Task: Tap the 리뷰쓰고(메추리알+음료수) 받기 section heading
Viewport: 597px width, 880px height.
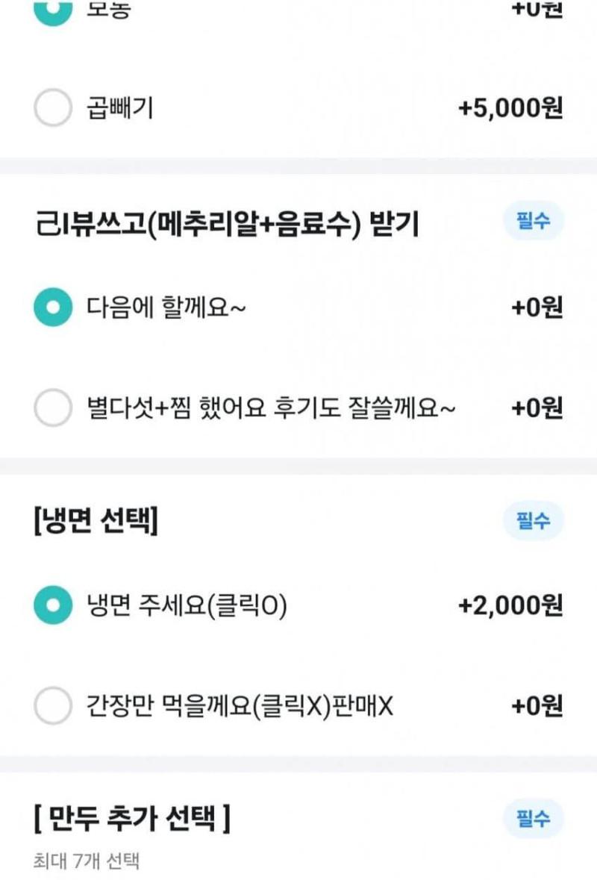Action: [227, 223]
